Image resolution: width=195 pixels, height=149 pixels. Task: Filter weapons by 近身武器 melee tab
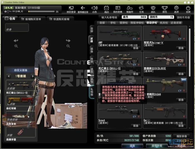(176, 23)
